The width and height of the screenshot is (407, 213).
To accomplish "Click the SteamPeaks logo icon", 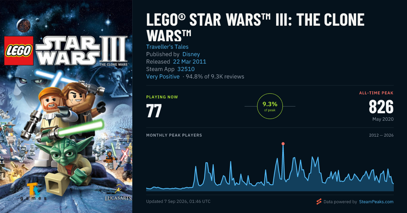I will 319,202.
